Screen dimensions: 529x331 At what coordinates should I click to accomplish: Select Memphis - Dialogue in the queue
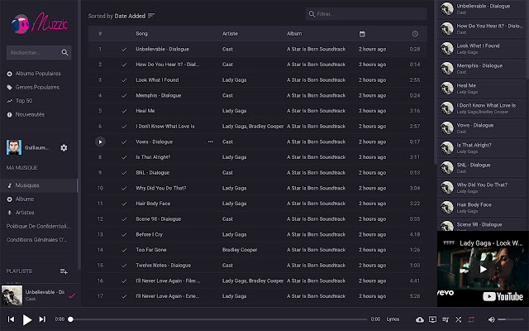pos(481,68)
